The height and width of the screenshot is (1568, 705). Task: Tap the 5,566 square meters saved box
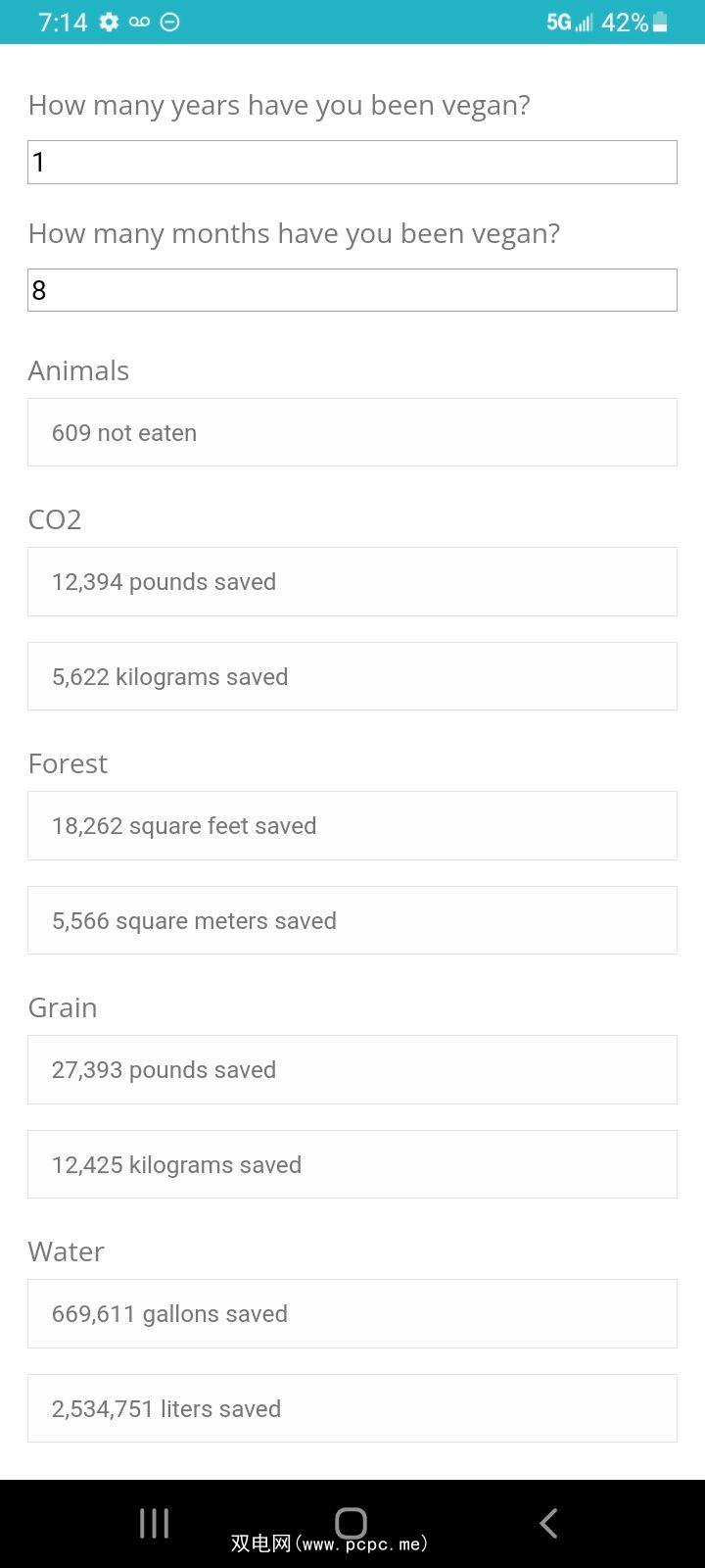[352, 920]
